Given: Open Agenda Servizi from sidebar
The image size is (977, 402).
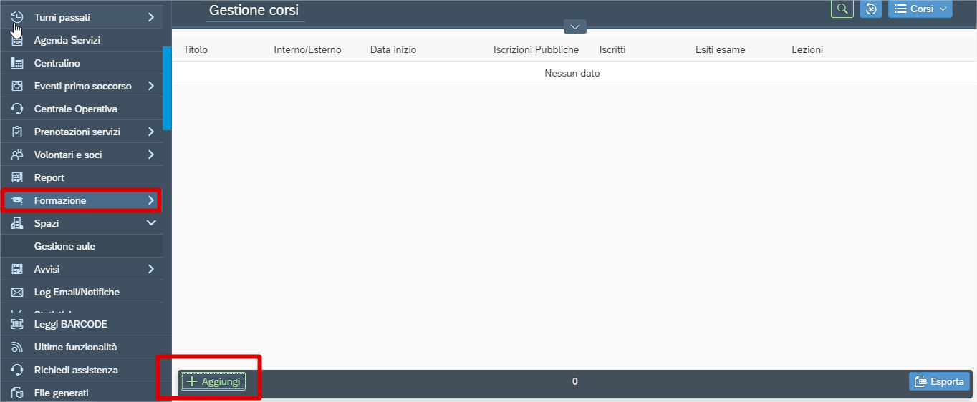Looking at the screenshot, I should click(x=67, y=40).
